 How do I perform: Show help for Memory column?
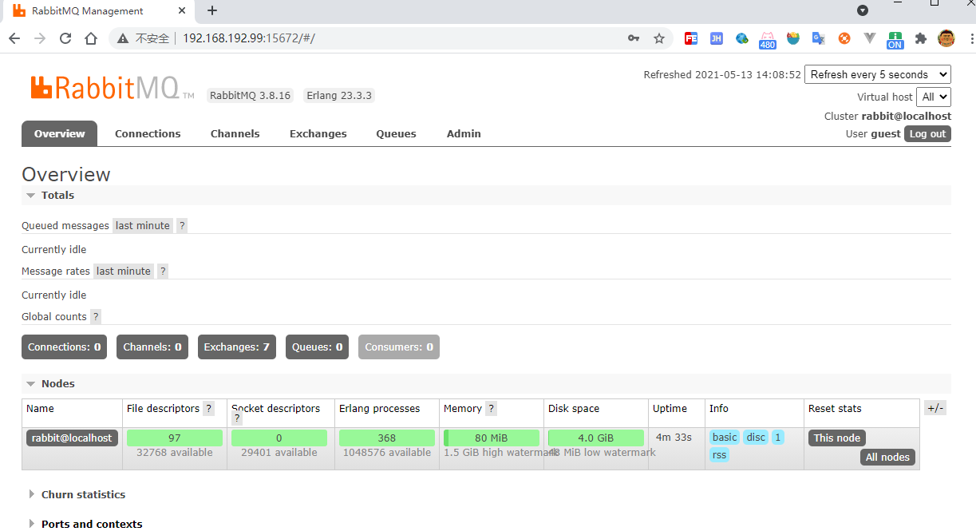point(492,409)
